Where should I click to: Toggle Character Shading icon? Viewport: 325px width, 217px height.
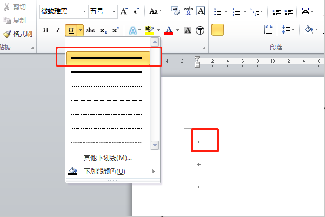(x=188, y=30)
